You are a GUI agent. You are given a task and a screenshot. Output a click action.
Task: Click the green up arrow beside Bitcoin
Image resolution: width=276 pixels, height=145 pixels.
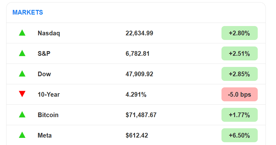[x=22, y=115]
